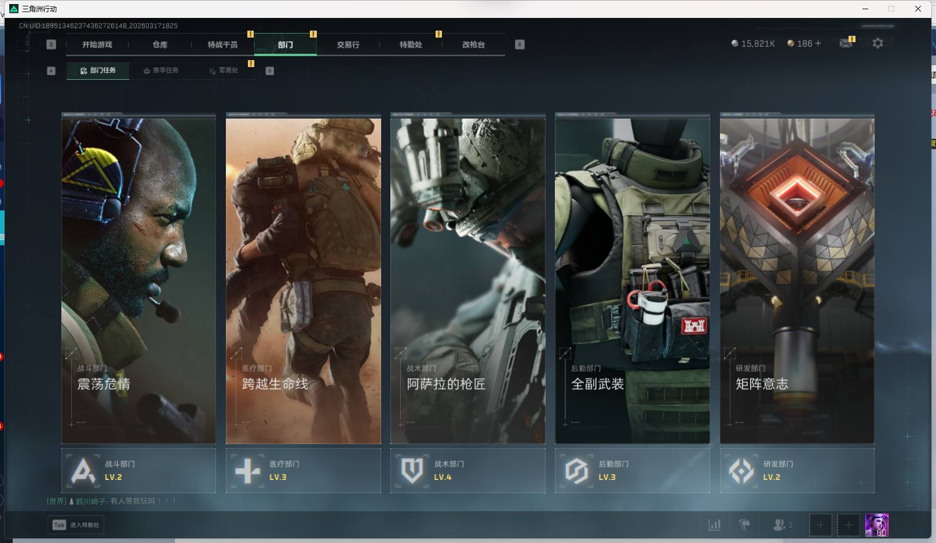Click the 研发部门 diamond icon
This screenshot has width=936, height=543.
pyautogui.click(x=741, y=471)
